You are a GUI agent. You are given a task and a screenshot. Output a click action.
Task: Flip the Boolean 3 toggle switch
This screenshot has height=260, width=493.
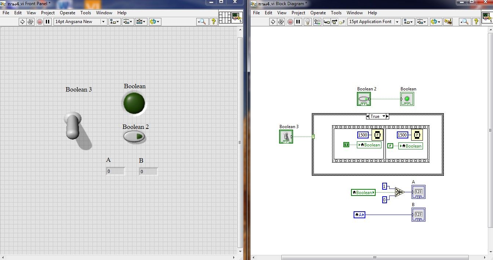coord(72,126)
